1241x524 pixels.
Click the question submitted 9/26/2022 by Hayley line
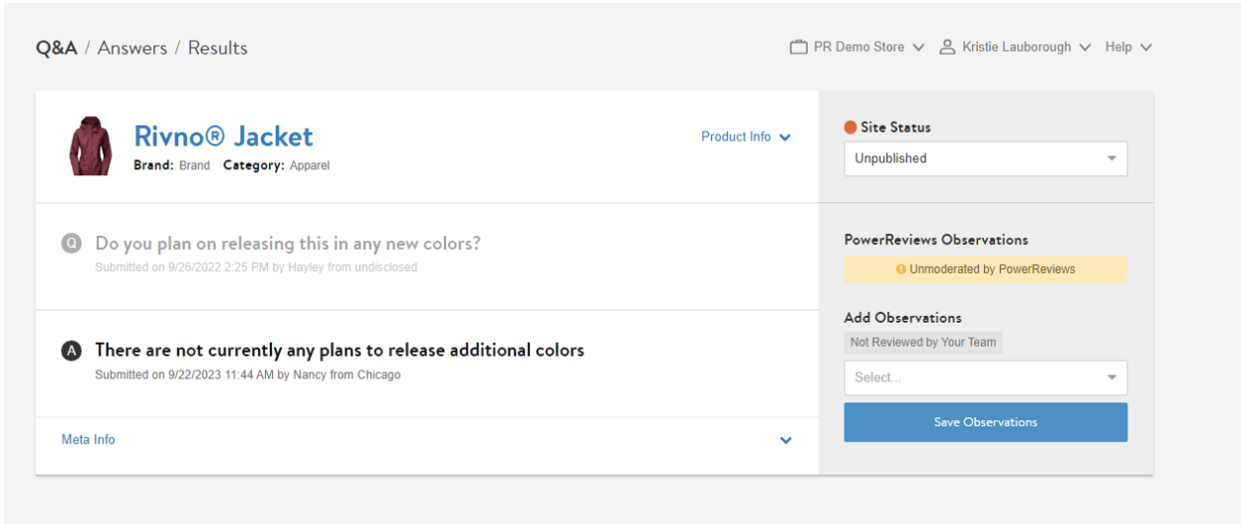(x=256, y=267)
